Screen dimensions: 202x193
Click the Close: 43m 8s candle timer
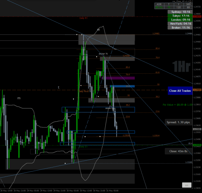click(178, 151)
